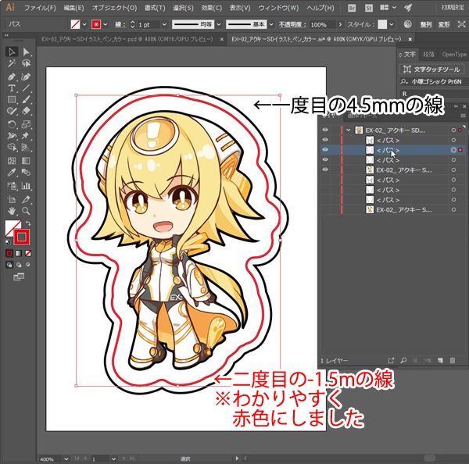The image size is (469, 464).
Task: Open the fill color dropdown in control bar
Action: click(84, 24)
